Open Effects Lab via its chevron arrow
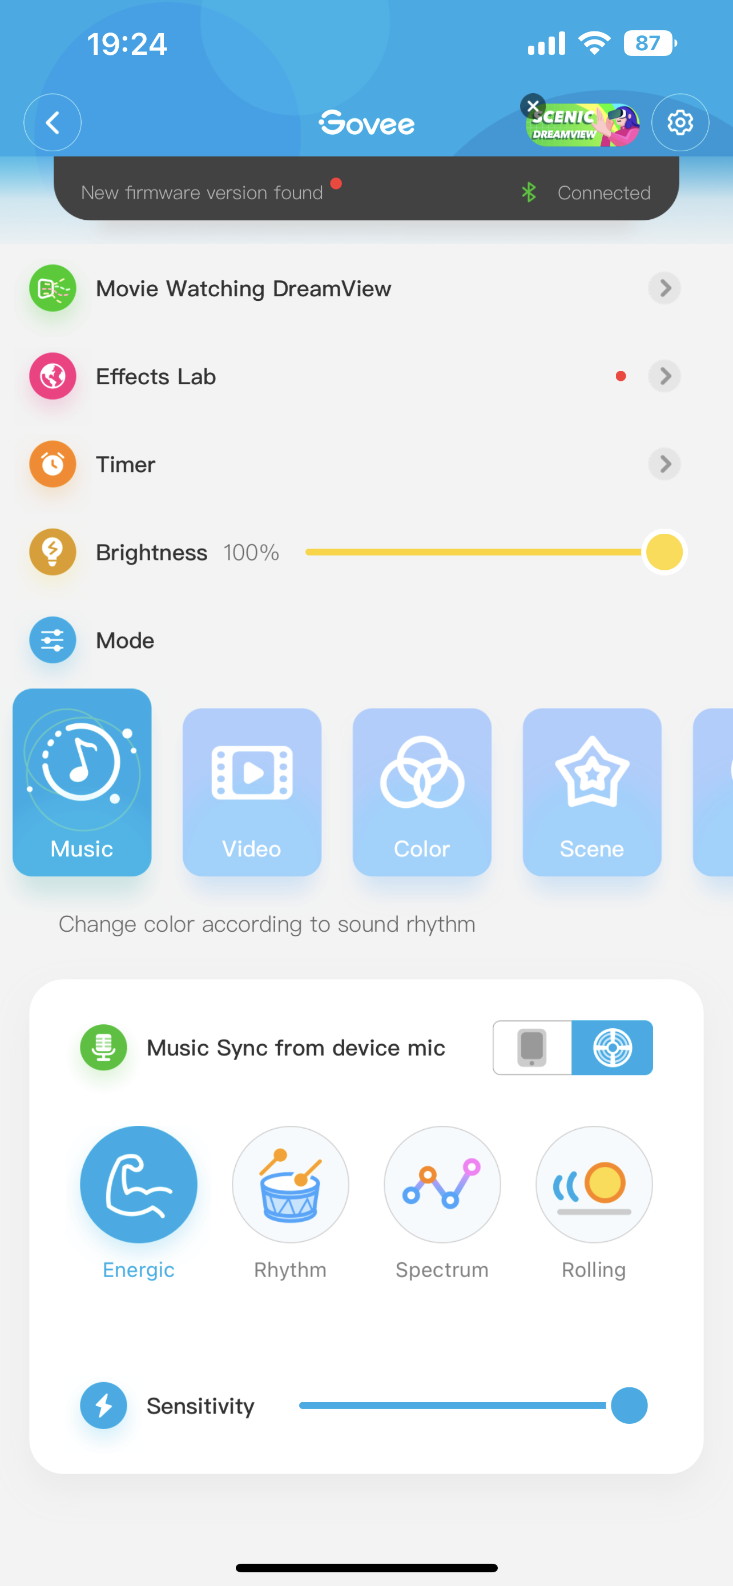Image resolution: width=733 pixels, height=1586 pixels. (664, 376)
